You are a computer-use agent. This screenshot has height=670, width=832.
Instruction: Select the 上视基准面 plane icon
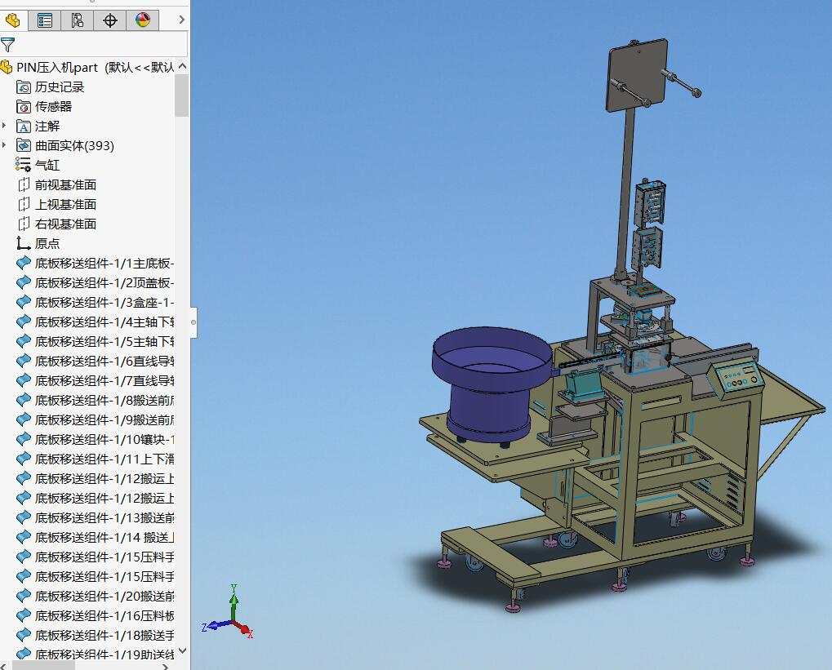coord(24,204)
